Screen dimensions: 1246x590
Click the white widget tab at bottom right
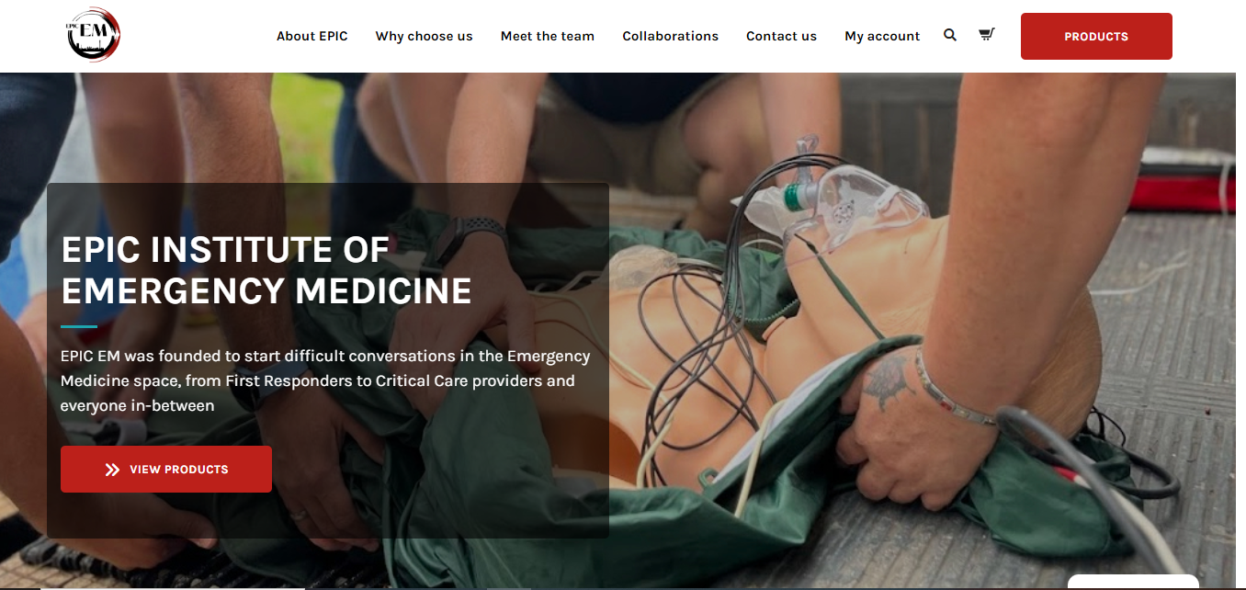click(x=1133, y=583)
